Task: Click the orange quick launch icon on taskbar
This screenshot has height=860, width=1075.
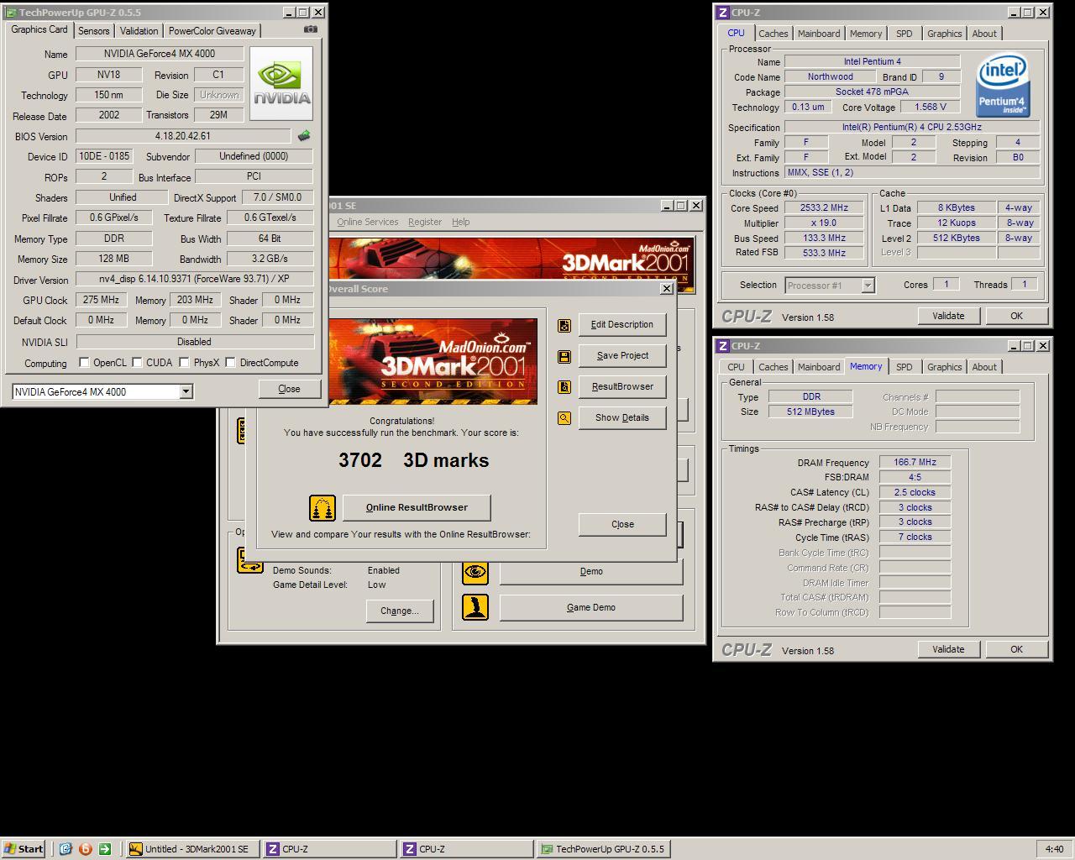Action: [x=85, y=849]
